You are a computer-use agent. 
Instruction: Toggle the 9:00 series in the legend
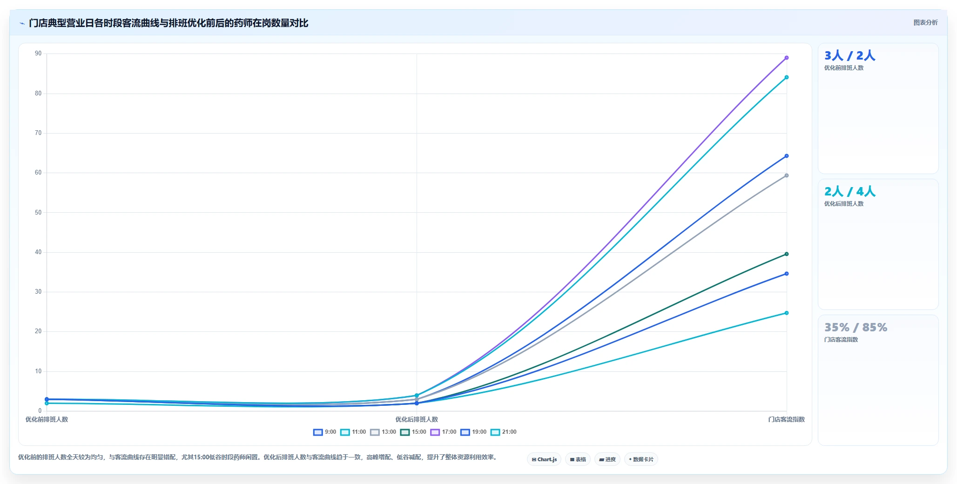point(325,432)
